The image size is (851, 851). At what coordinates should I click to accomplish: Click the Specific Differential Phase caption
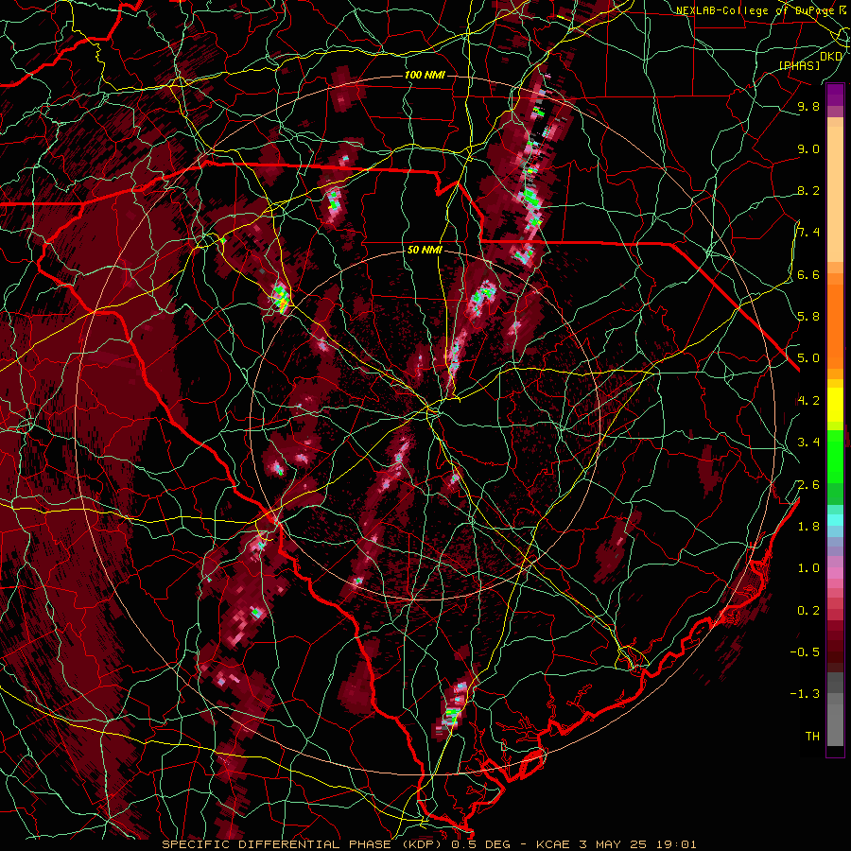428,844
